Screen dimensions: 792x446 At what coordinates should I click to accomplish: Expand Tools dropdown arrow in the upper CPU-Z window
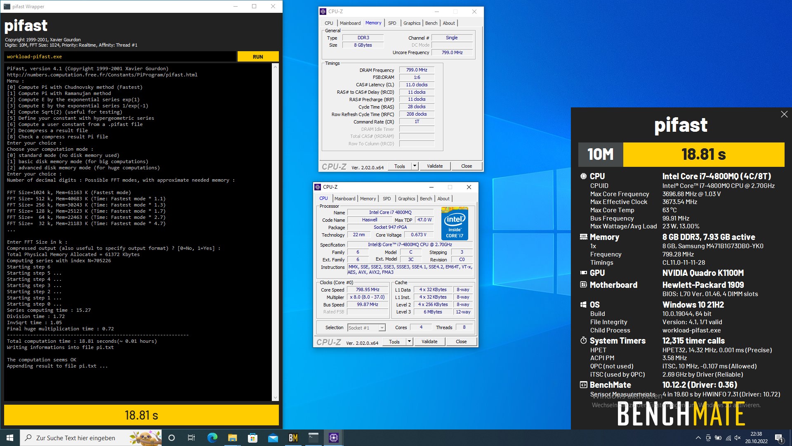coord(415,166)
